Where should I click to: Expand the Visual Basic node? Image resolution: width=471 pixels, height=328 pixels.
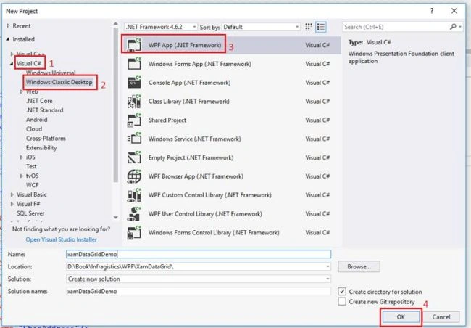pos(12,194)
